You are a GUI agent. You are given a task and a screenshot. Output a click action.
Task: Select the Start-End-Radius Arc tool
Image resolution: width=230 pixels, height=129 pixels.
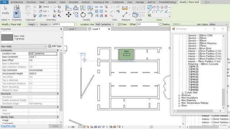pos(149,11)
